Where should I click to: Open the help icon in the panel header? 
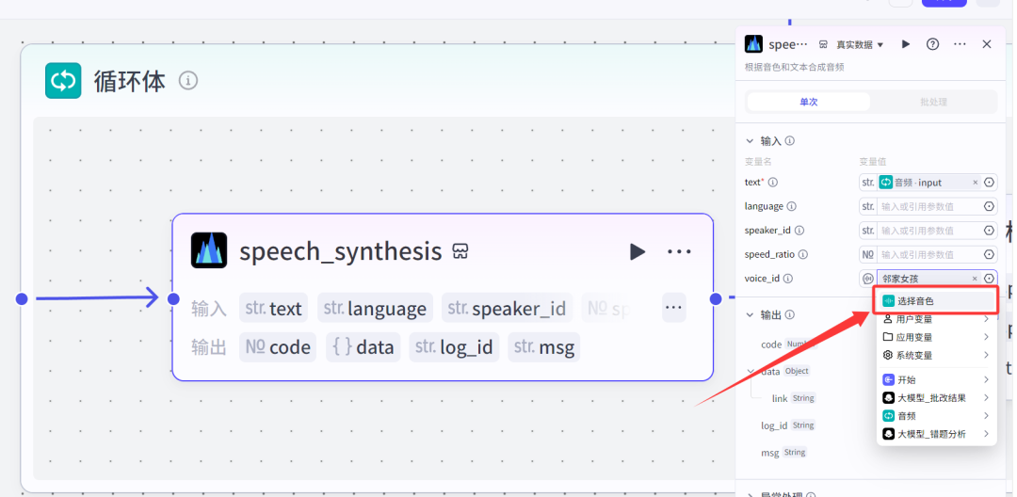pyautogui.click(x=932, y=44)
